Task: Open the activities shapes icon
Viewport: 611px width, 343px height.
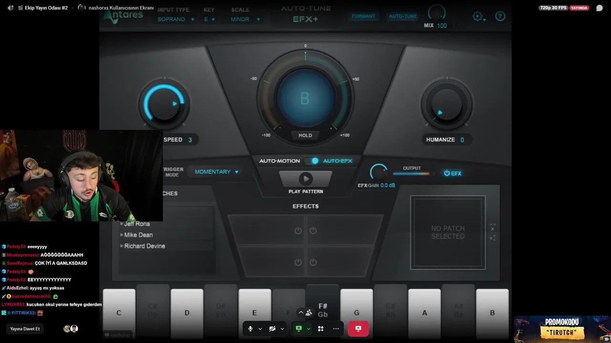Action: point(321,329)
